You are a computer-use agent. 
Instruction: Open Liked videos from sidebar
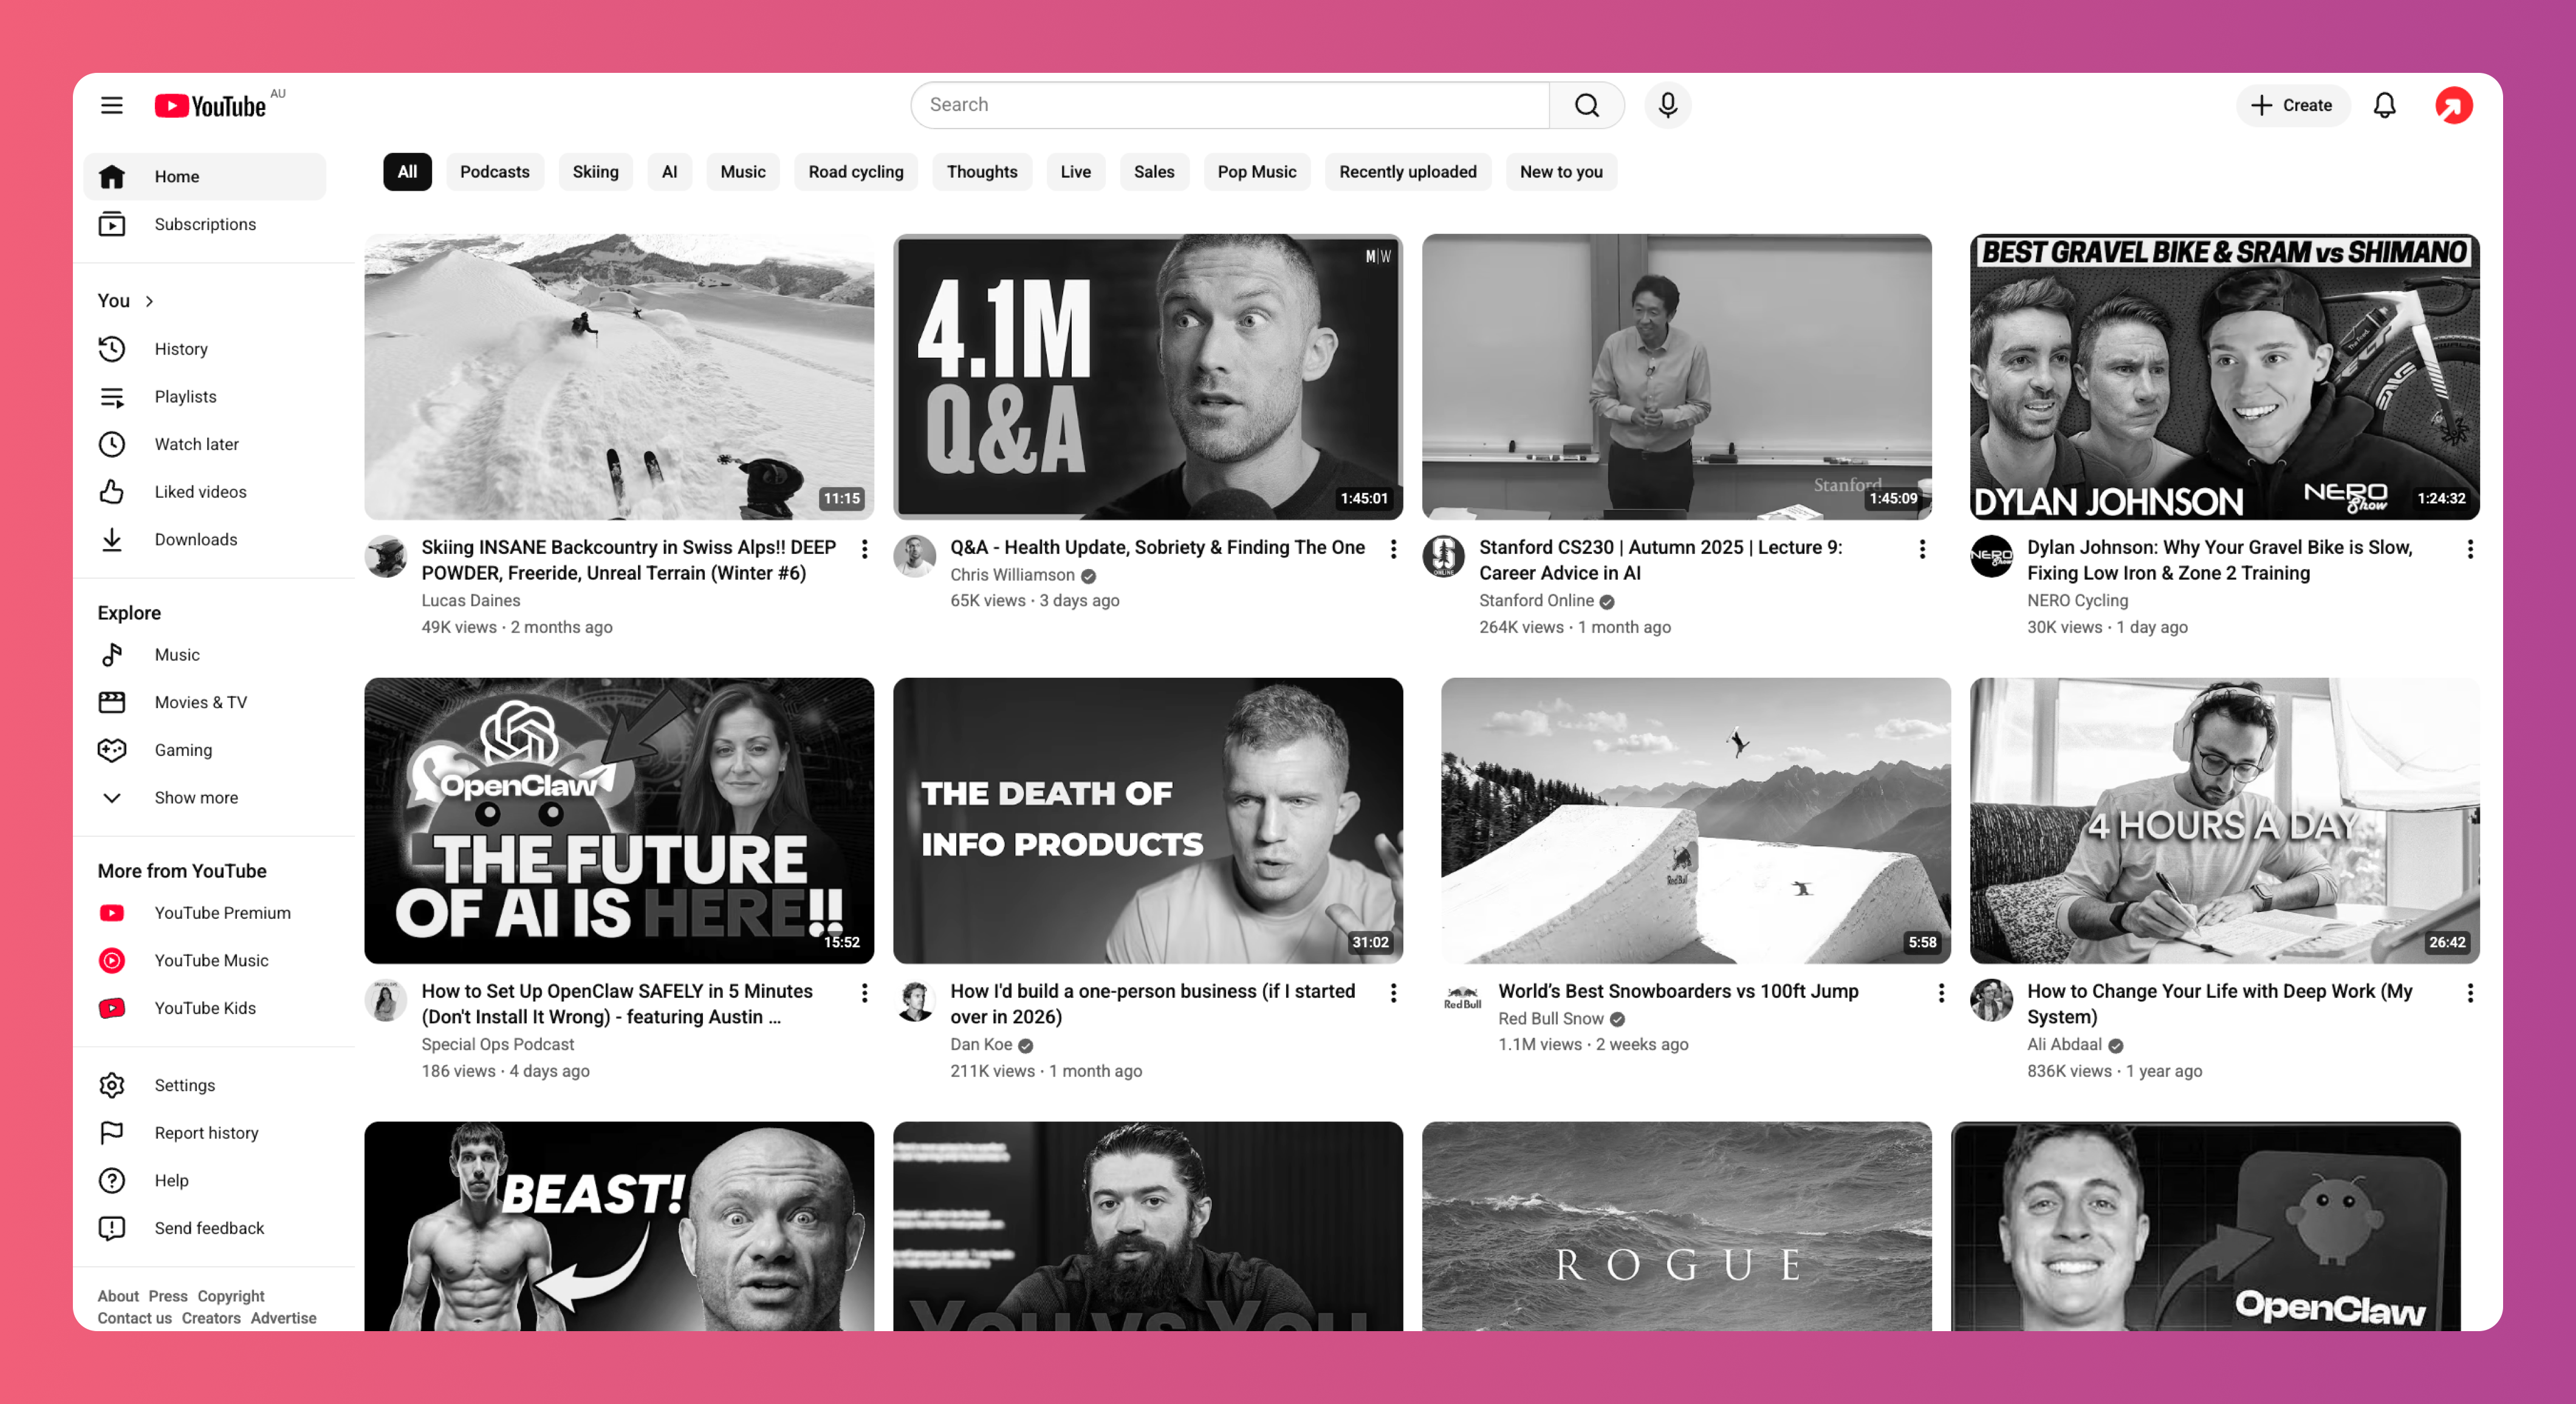click(200, 492)
